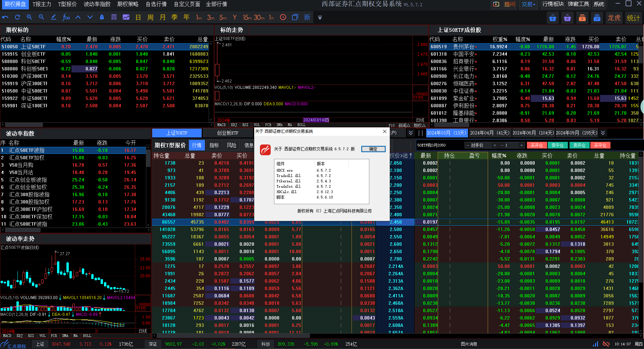644x349 pixels.
Task: Click the alert bell icon
Action: tap(102, 17)
